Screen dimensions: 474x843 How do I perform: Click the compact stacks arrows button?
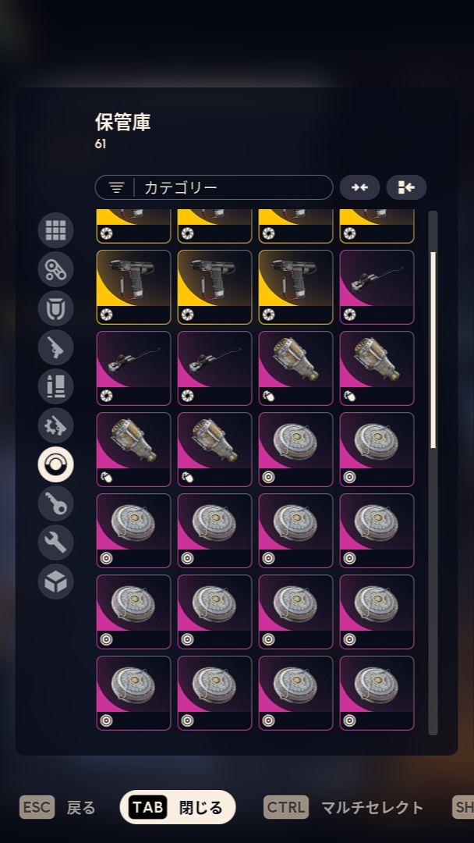[359, 187]
